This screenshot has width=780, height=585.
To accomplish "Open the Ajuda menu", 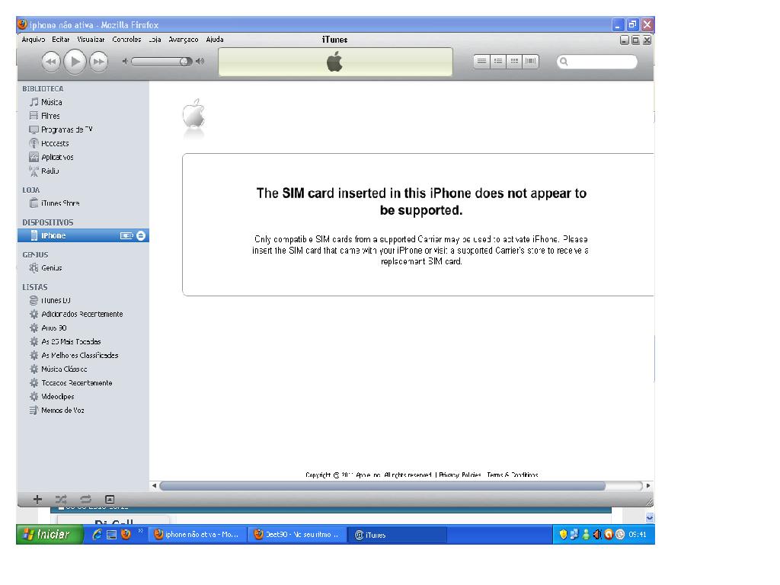I will (x=214, y=40).
